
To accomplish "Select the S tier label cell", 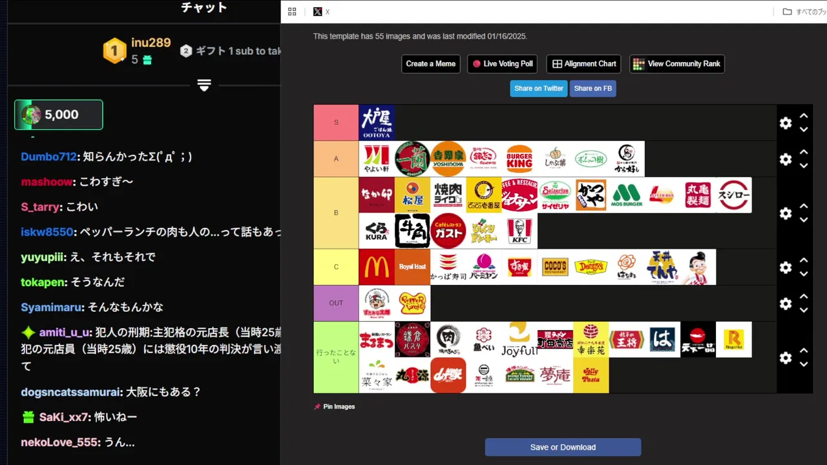I will pos(336,123).
